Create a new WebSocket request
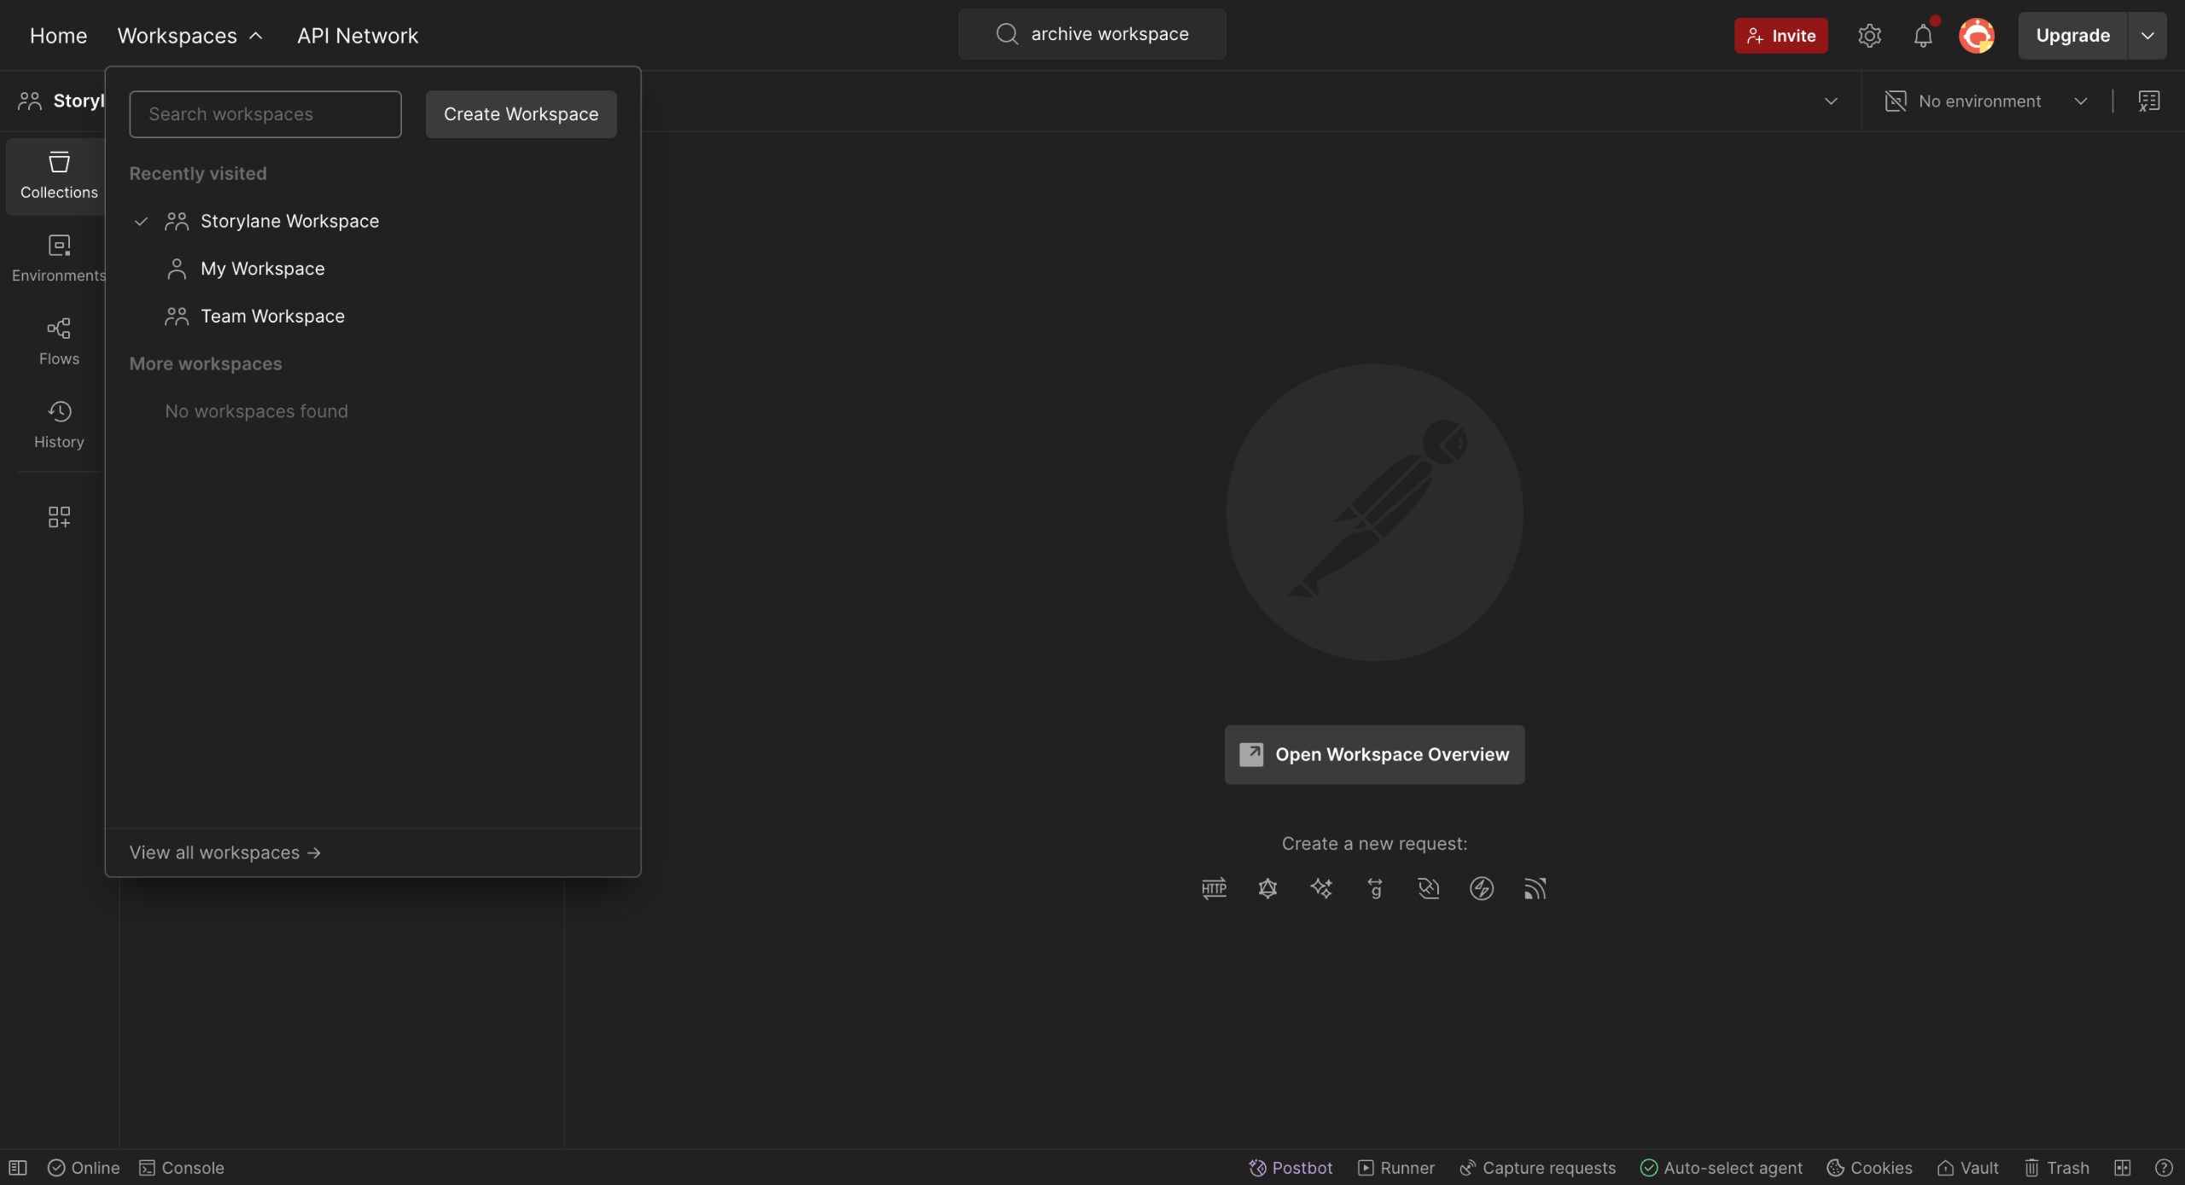The height and width of the screenshot is (1185, 2185). coord(1428,888)
